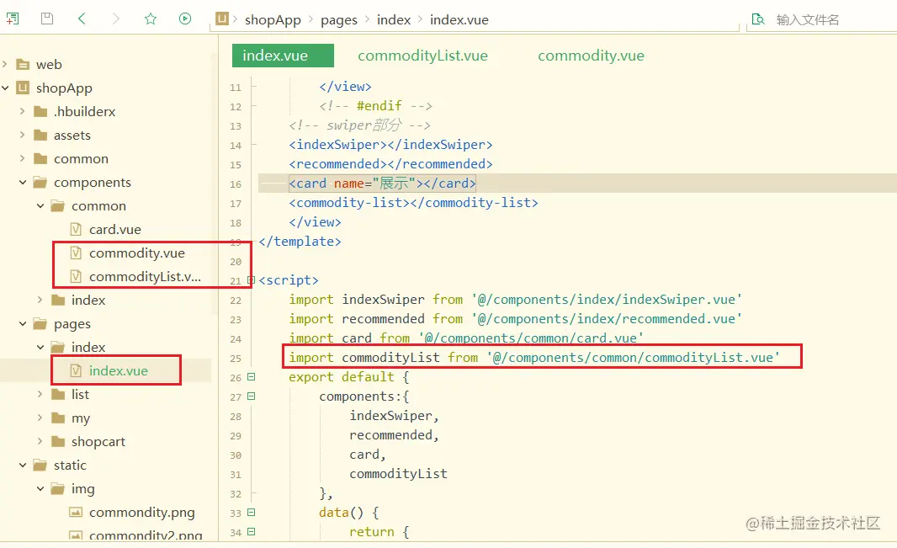Viewport: 897px width, 548px height.
Task: Go forward with the right arrow icon
Action: 116,19
